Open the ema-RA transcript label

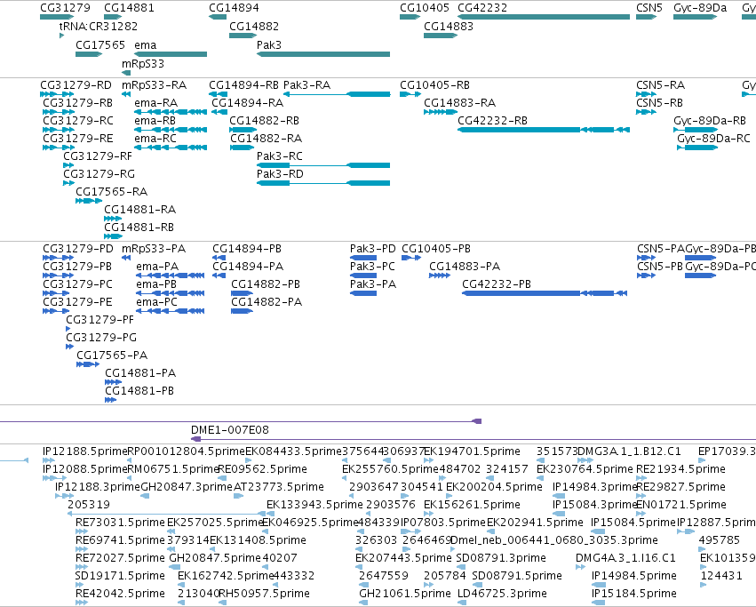point(155,103)
